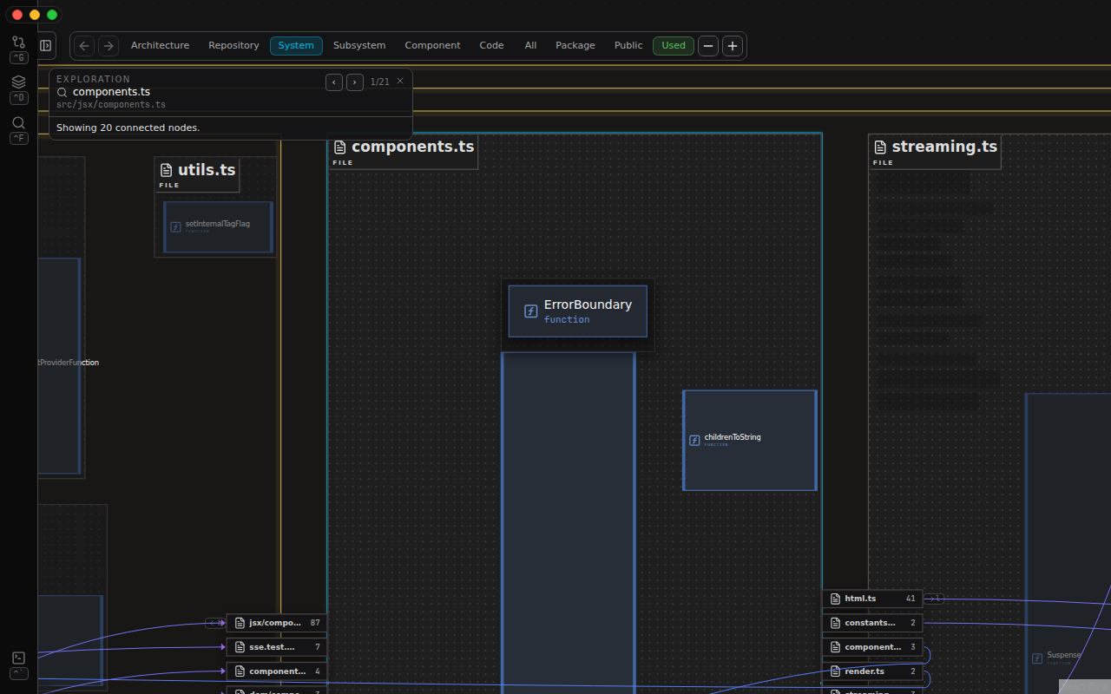Viewport: 1111px width, 694px height.
Task: Open the constants... connection entry
Action: click(x=872, y=623)
